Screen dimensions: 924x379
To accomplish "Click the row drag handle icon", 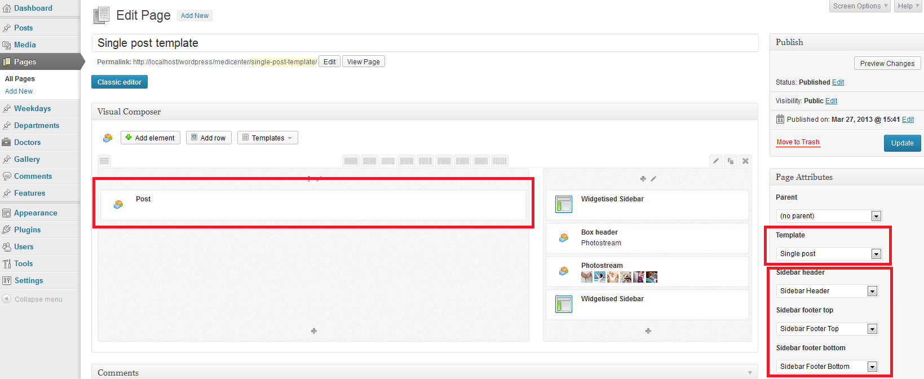I will pyautogui.click(x=104, y=161).
